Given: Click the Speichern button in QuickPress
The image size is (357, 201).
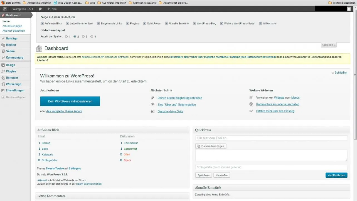Looking at the screenshot, I should (204, 175).
